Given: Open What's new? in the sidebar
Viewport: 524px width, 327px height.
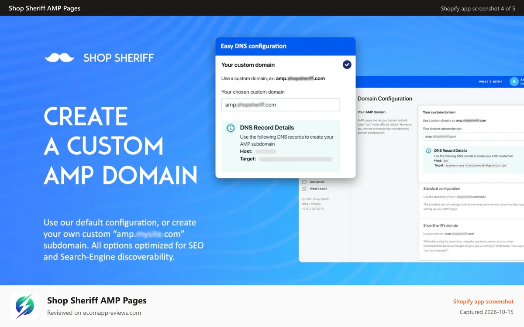Looking at the screenshot, I should point(318,189).
